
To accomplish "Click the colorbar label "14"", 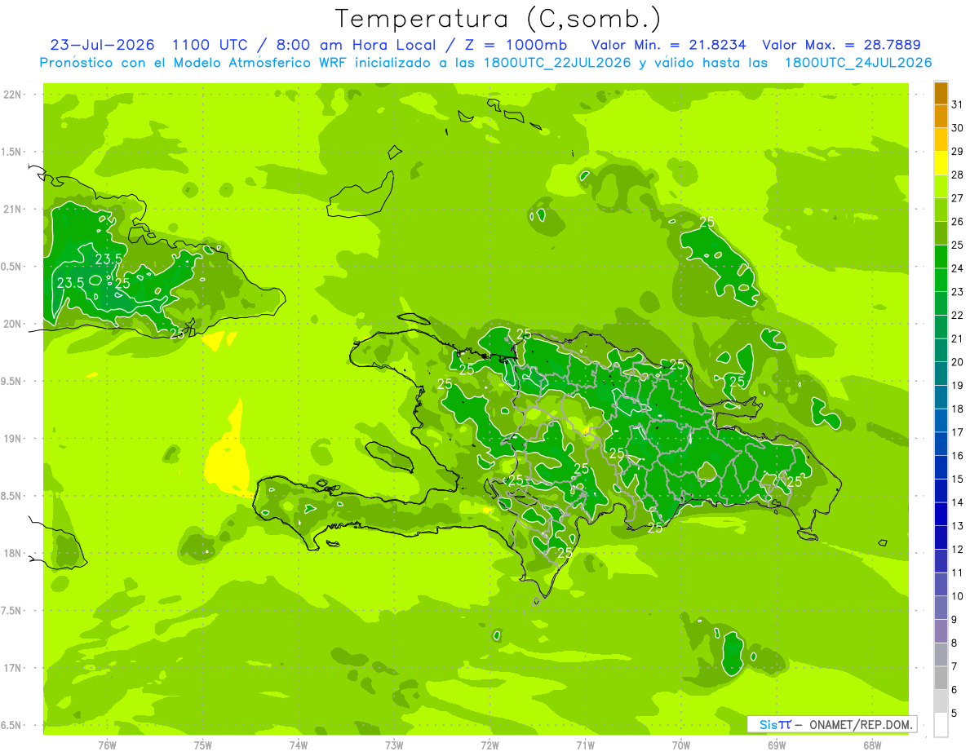I will 958,503.
